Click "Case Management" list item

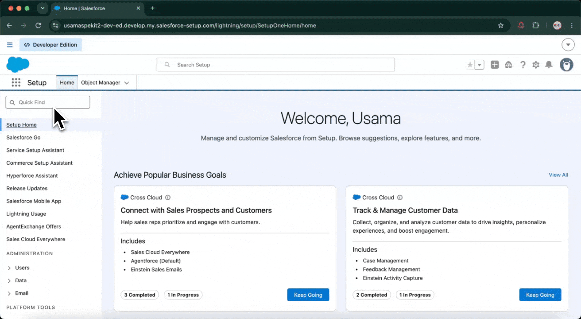(x=386, y=261)
